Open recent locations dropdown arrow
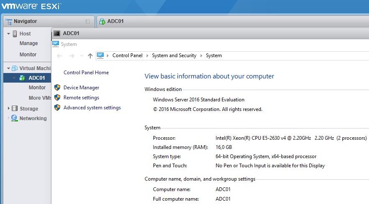 (81, 56)
